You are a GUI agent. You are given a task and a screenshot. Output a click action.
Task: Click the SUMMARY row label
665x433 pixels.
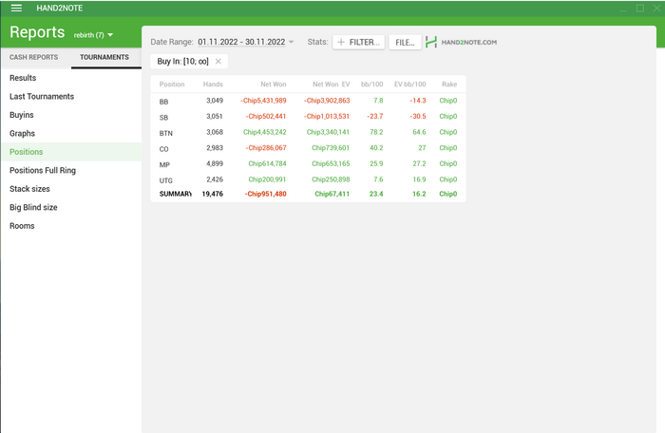click(x=175, y=194)
